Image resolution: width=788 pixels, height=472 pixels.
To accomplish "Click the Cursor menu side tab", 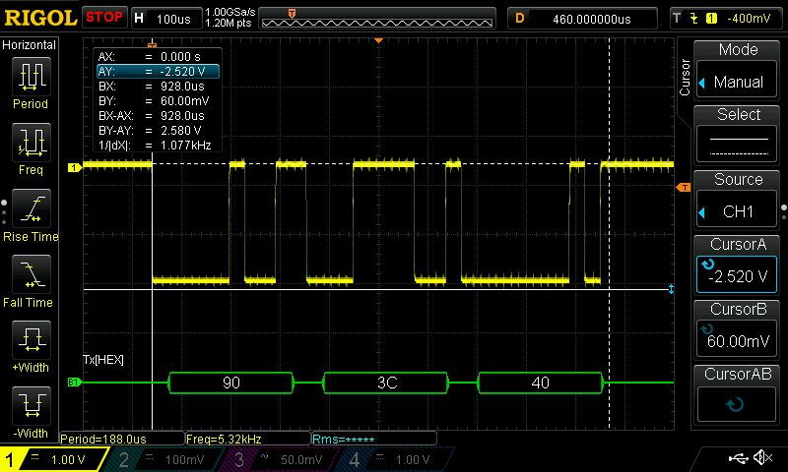I will [684, 78].
